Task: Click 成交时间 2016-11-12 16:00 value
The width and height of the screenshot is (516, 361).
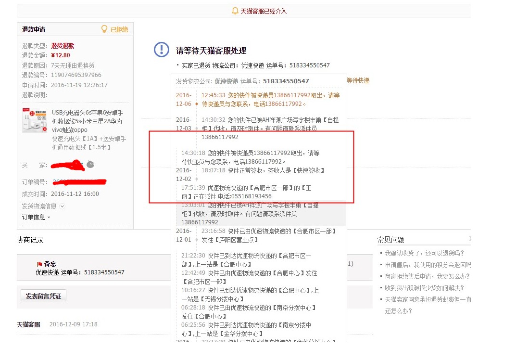Action: tap(75, 193)
